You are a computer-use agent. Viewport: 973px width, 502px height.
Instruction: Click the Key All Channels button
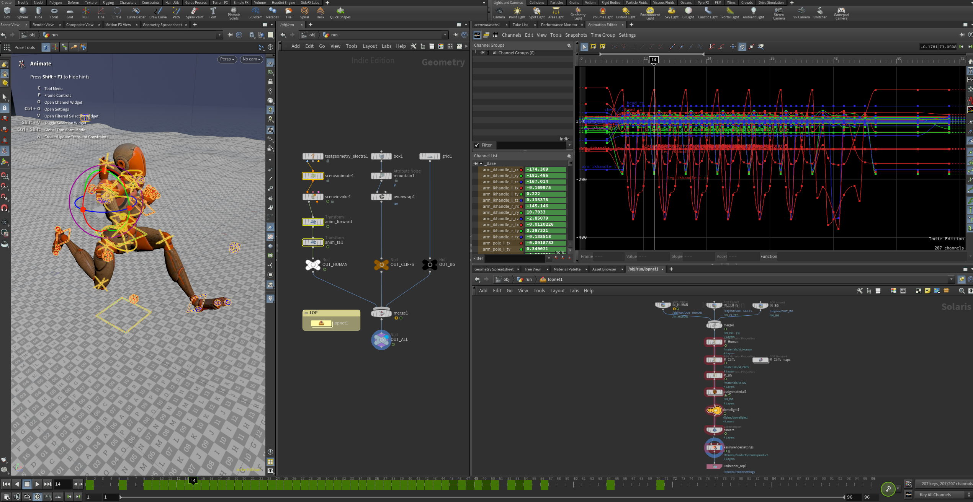pyautogui.click(x=935, y=495)
